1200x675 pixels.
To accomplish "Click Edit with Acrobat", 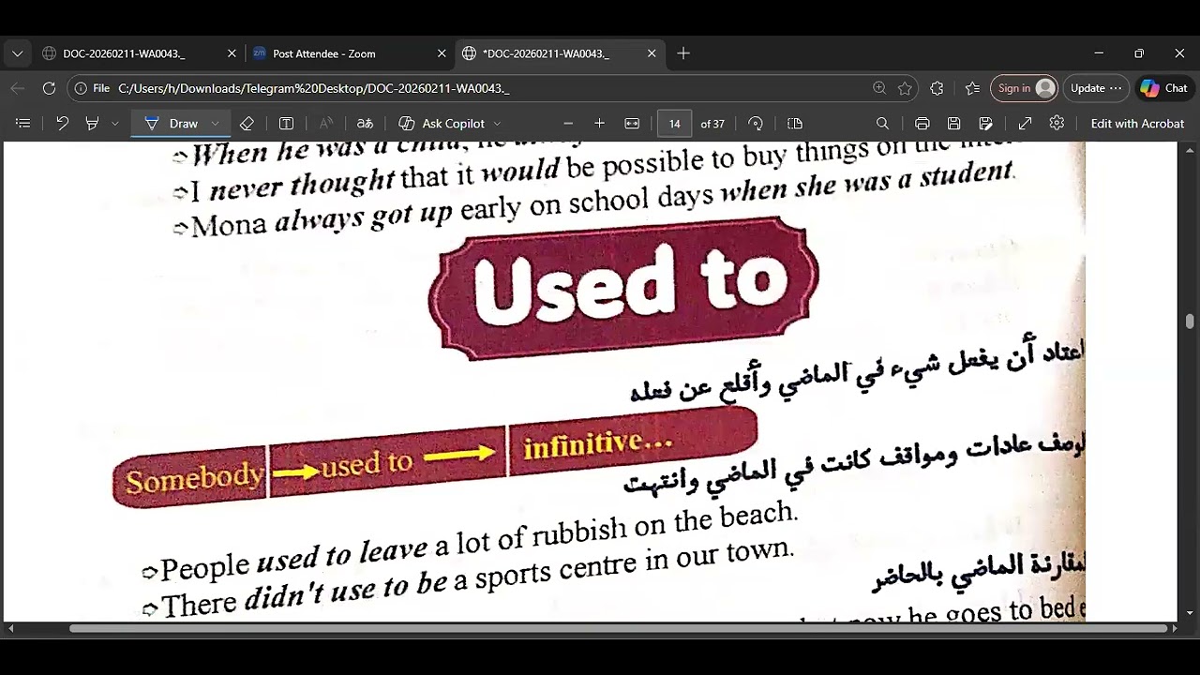I will (x=1138, y=123).
